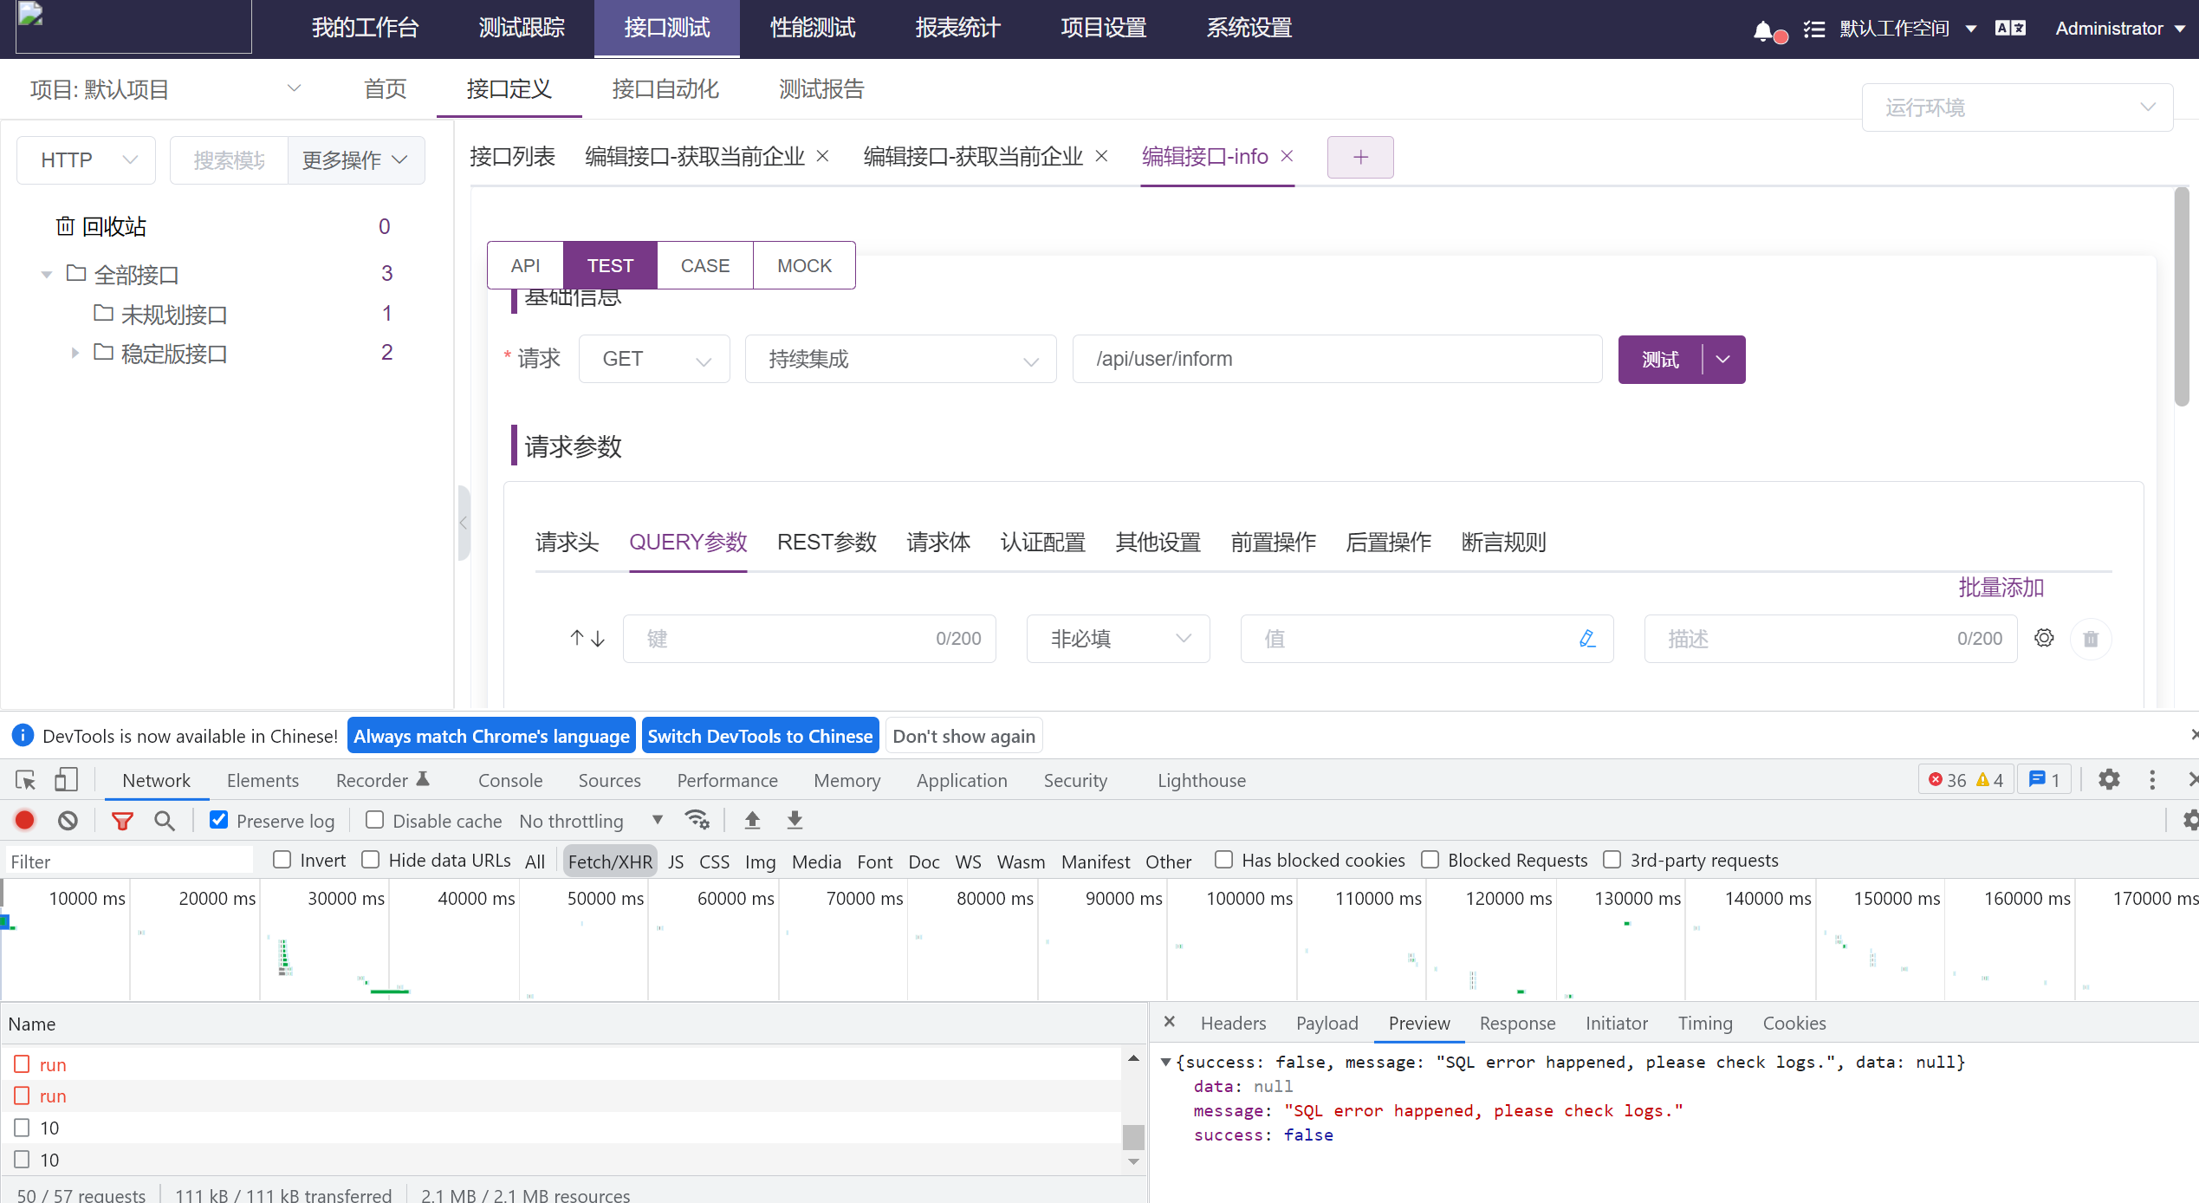Expand the 稳定版接口 folder in the tree
The image size is (2199, 1203).
pos(75,353)
